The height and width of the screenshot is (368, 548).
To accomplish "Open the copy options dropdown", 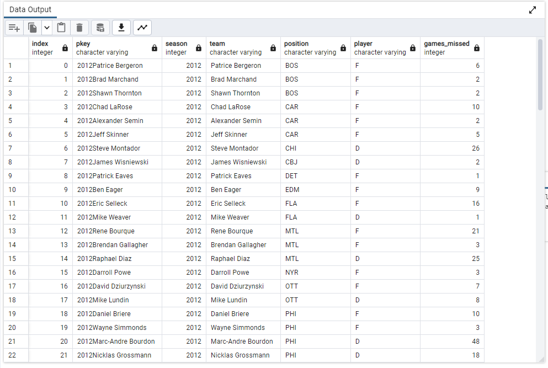I will tap(46, 27).
